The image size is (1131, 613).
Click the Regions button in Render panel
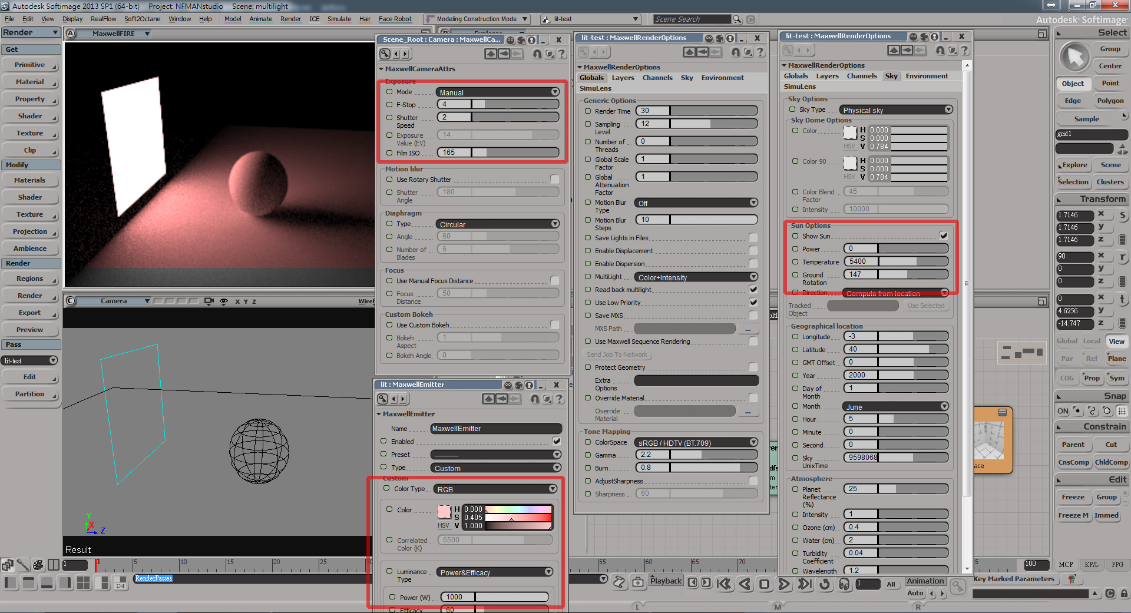[x=30, y=279]
